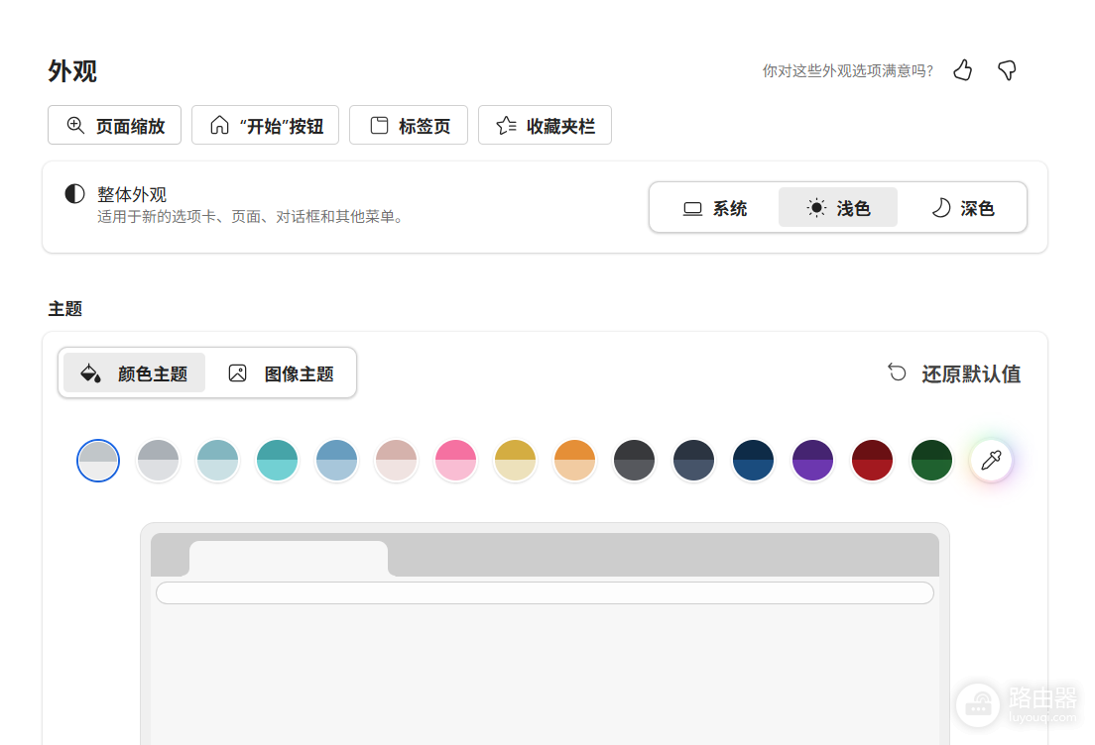Select the pale teal-blue theme swatch
The image size is (1095, 745).
coord(217,461)
